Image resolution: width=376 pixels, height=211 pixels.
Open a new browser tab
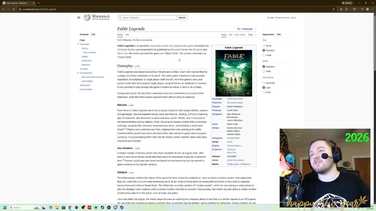(x=39, y=3)
